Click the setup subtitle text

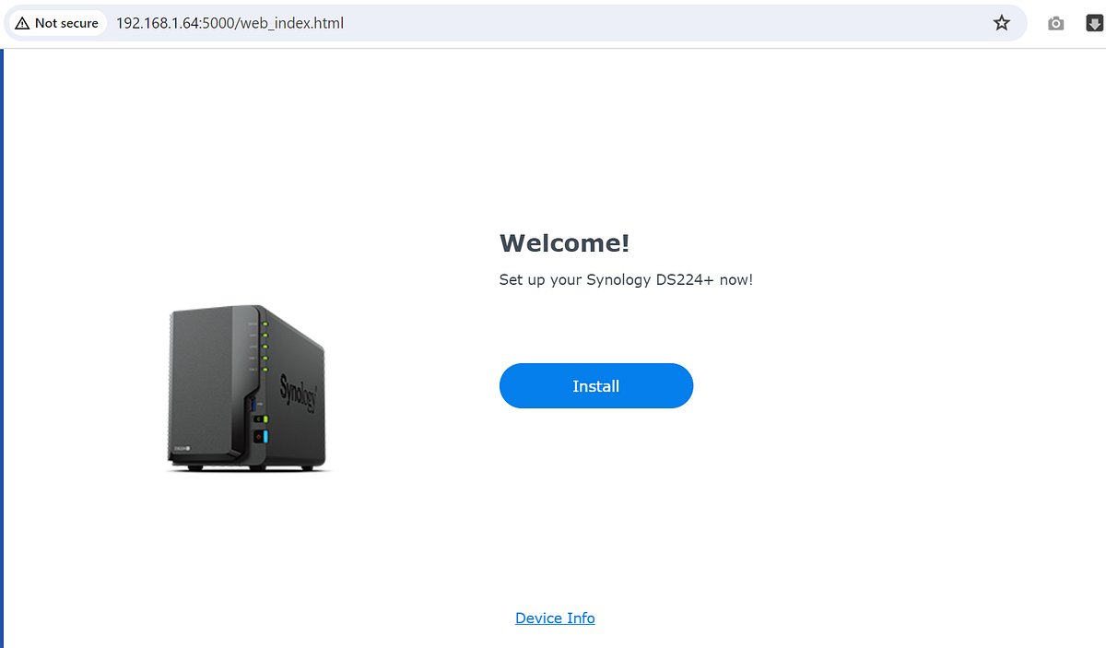coord(625,279)
